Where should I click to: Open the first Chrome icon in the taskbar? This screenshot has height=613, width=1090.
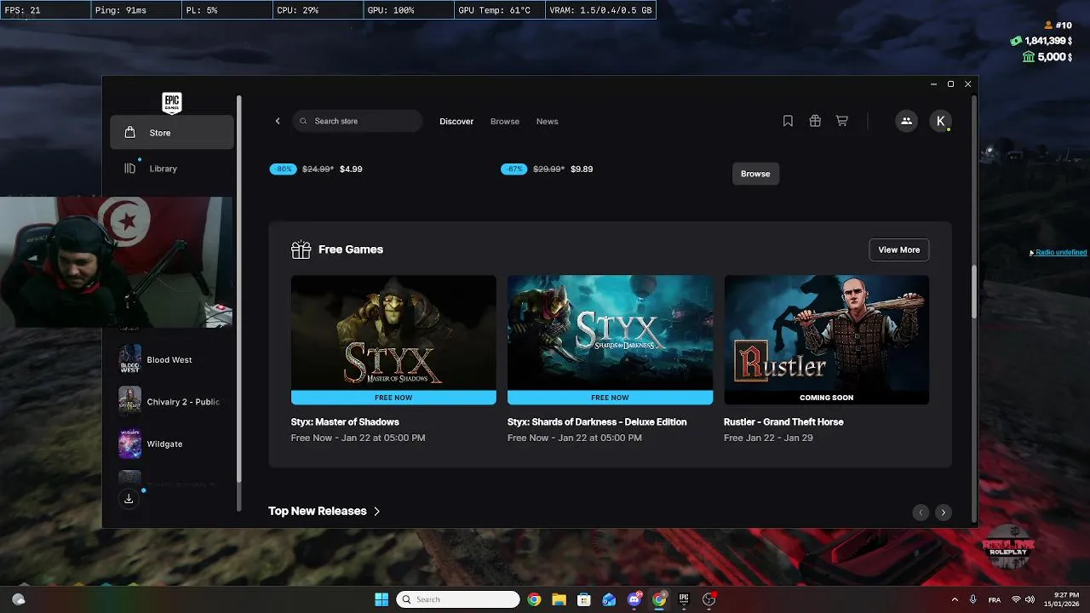pos(534,599)
